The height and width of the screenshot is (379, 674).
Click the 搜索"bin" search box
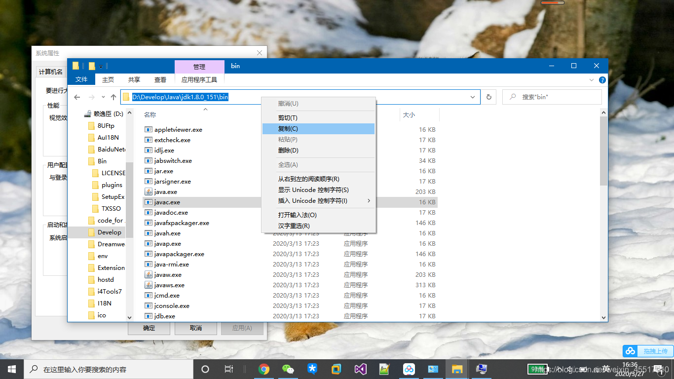pos(552,97)
